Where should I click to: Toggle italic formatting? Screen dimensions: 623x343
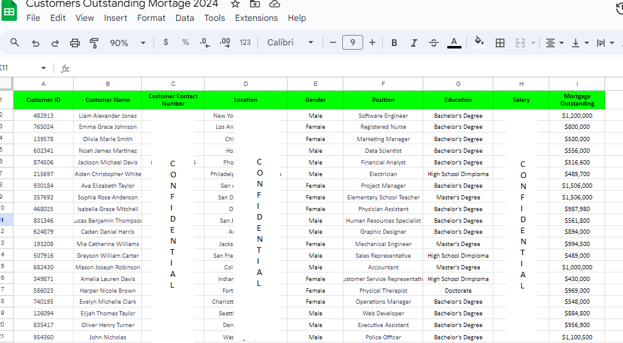(413, 43)
